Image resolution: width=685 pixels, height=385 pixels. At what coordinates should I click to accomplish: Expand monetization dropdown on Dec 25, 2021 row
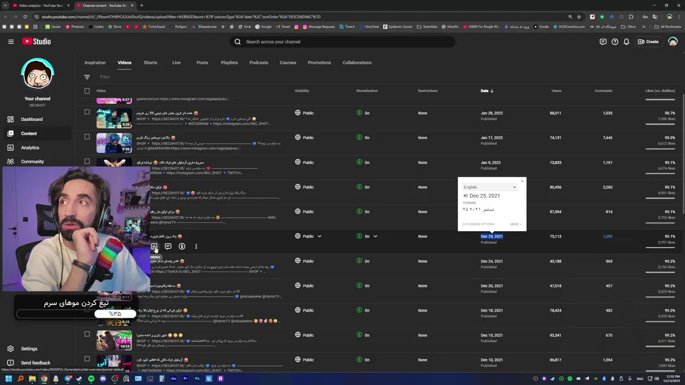pyautogui.click(x=375, y=236)
